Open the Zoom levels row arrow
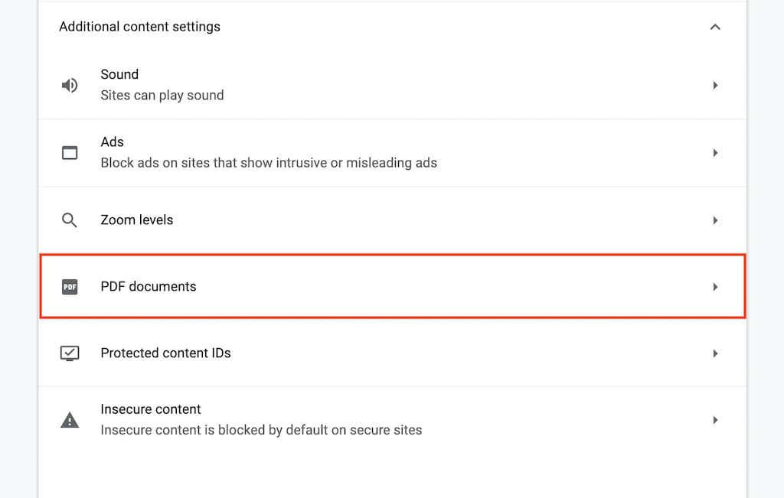 [x=715, y=220]
